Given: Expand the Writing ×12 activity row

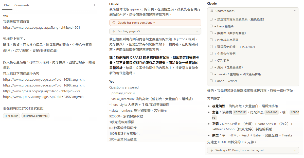Looking at the screenshot, I should click(x=294, y=150).
